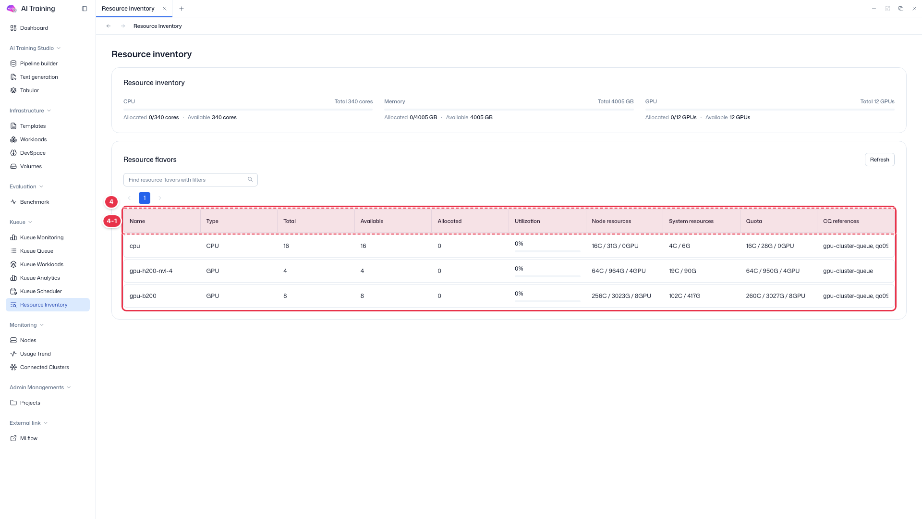
Task: Click the search magnifier icon in the filter box
Action: pyautogui.click(x=250, y=179)
